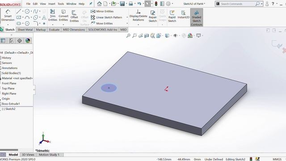Viewport: 286px width, 161px height.
Task: Click Repair Sketch tool
Action: coord(153,16)
